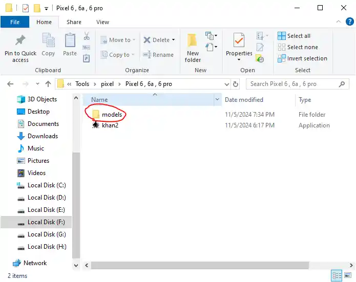
Task: Expand the Move to dropdown
Action: click(x=134, y=40)
